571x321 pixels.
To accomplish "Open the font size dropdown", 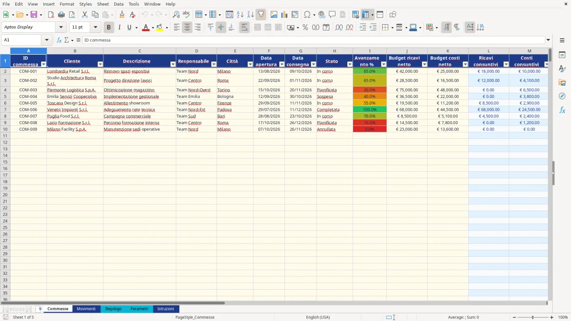I will point(96,28).
